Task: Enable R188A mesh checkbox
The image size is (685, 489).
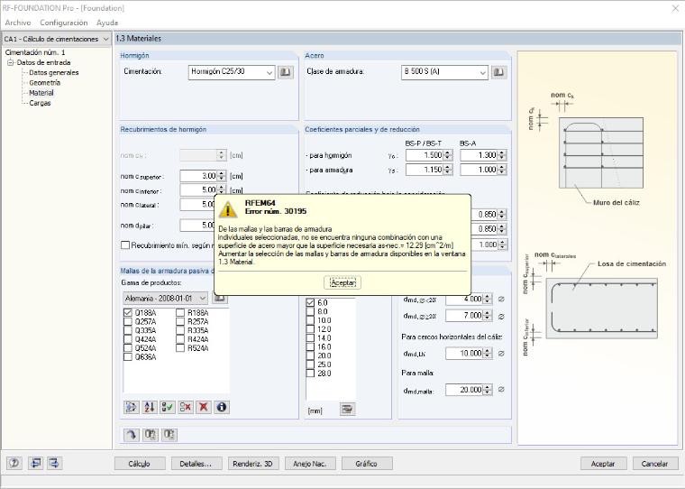Action: pos(180,313)
